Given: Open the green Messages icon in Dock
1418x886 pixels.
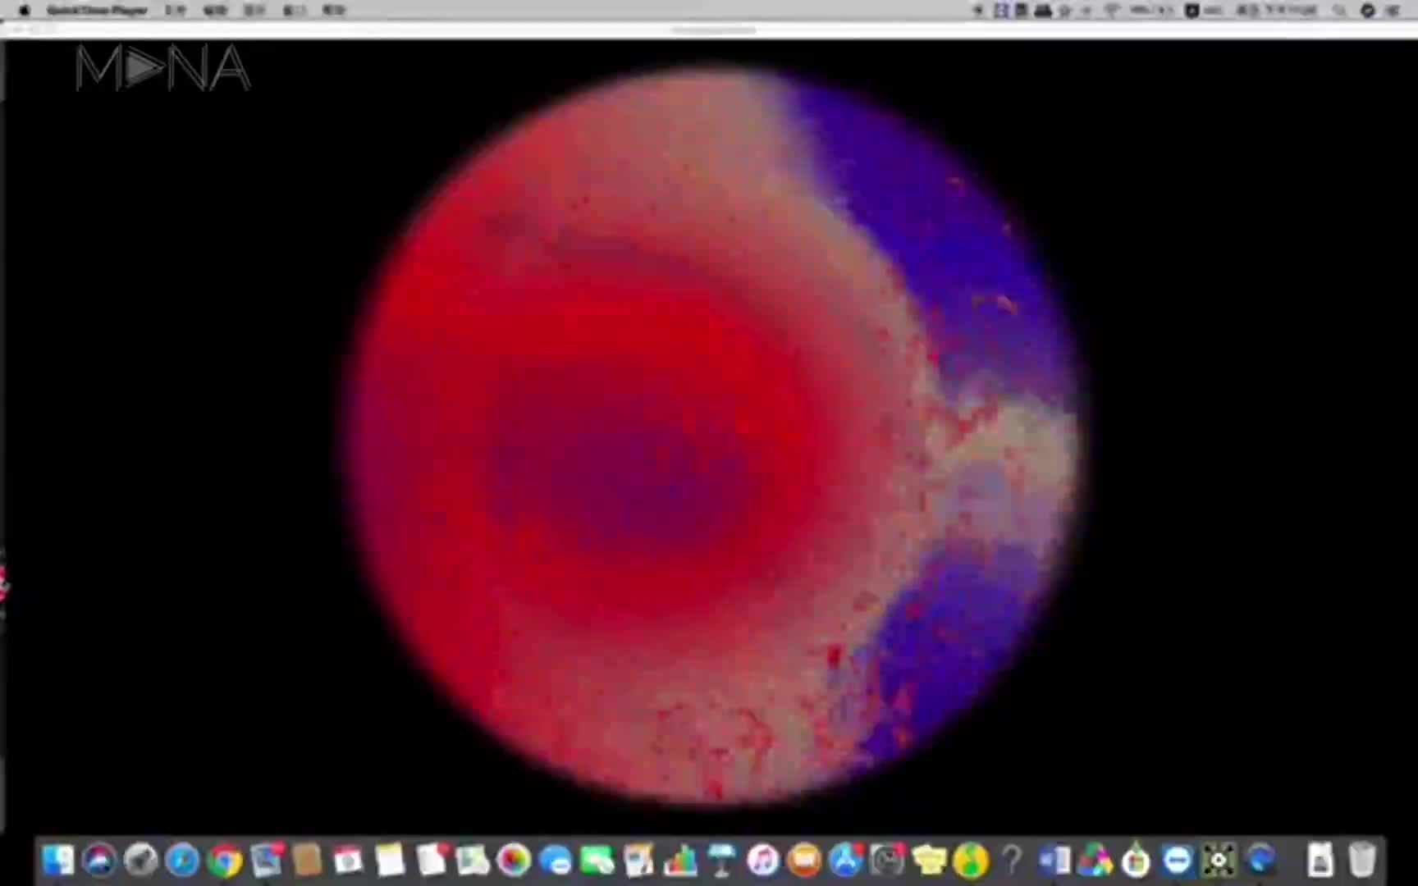Looking at the screenshot, I should (597, 861).
